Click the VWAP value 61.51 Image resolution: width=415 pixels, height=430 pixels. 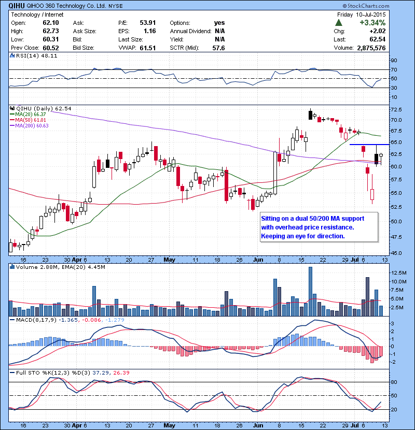pos(148,48)
